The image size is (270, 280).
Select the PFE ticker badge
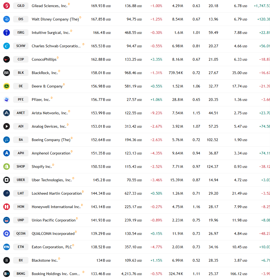pos(21,100)
